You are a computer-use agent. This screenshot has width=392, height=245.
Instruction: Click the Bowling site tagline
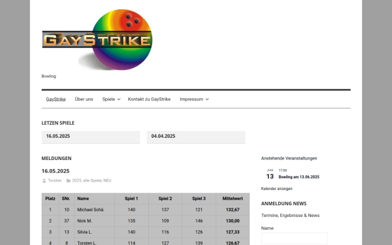[49, 76]
